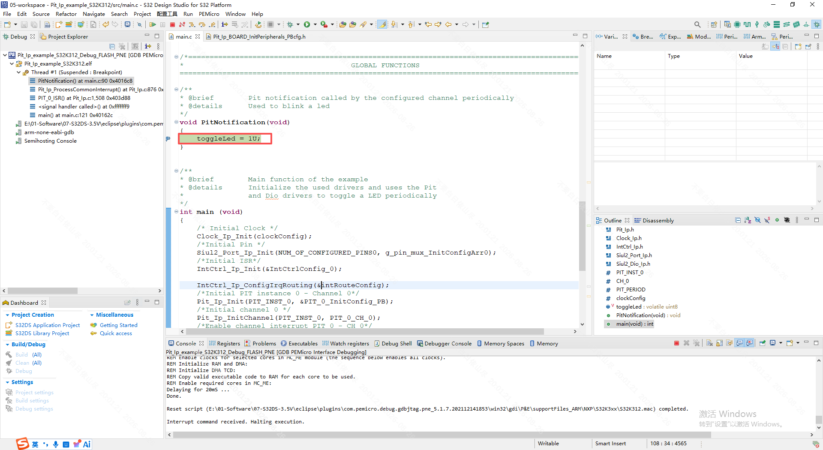Click the Search magnifier icon in the toolbar
Screen dimensions: 823x450
coord(697,24)
